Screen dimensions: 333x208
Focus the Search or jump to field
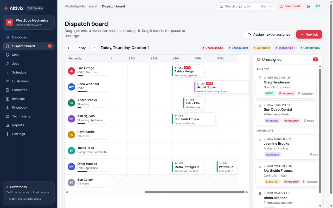246,6
